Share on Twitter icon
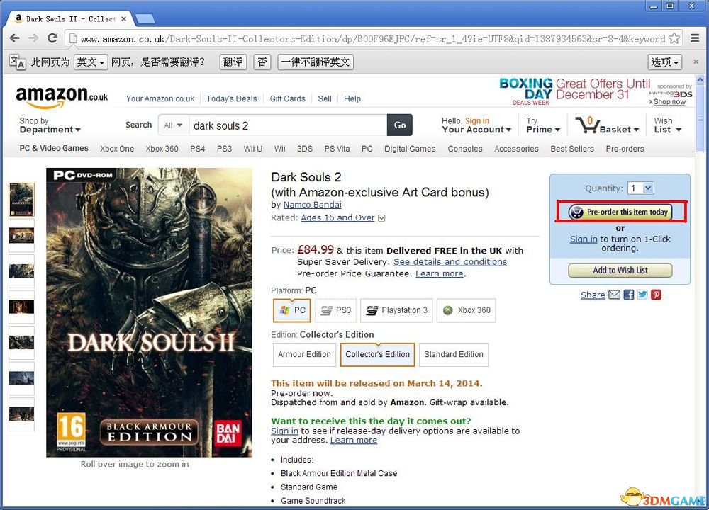 tap(642, 295)
